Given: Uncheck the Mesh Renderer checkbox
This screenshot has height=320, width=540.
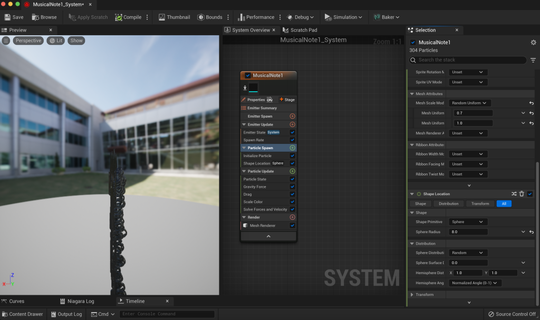Looking at the screenshot, I should [292, 226].
